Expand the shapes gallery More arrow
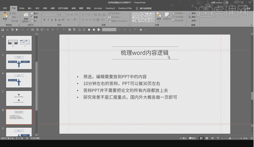254x147 pixels. (154, 21)
